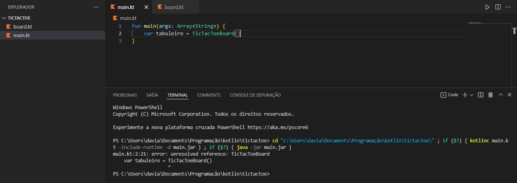517x183 pixels.
Task: Switch to the board.kt tab
Action: click(x=175, y=7)
